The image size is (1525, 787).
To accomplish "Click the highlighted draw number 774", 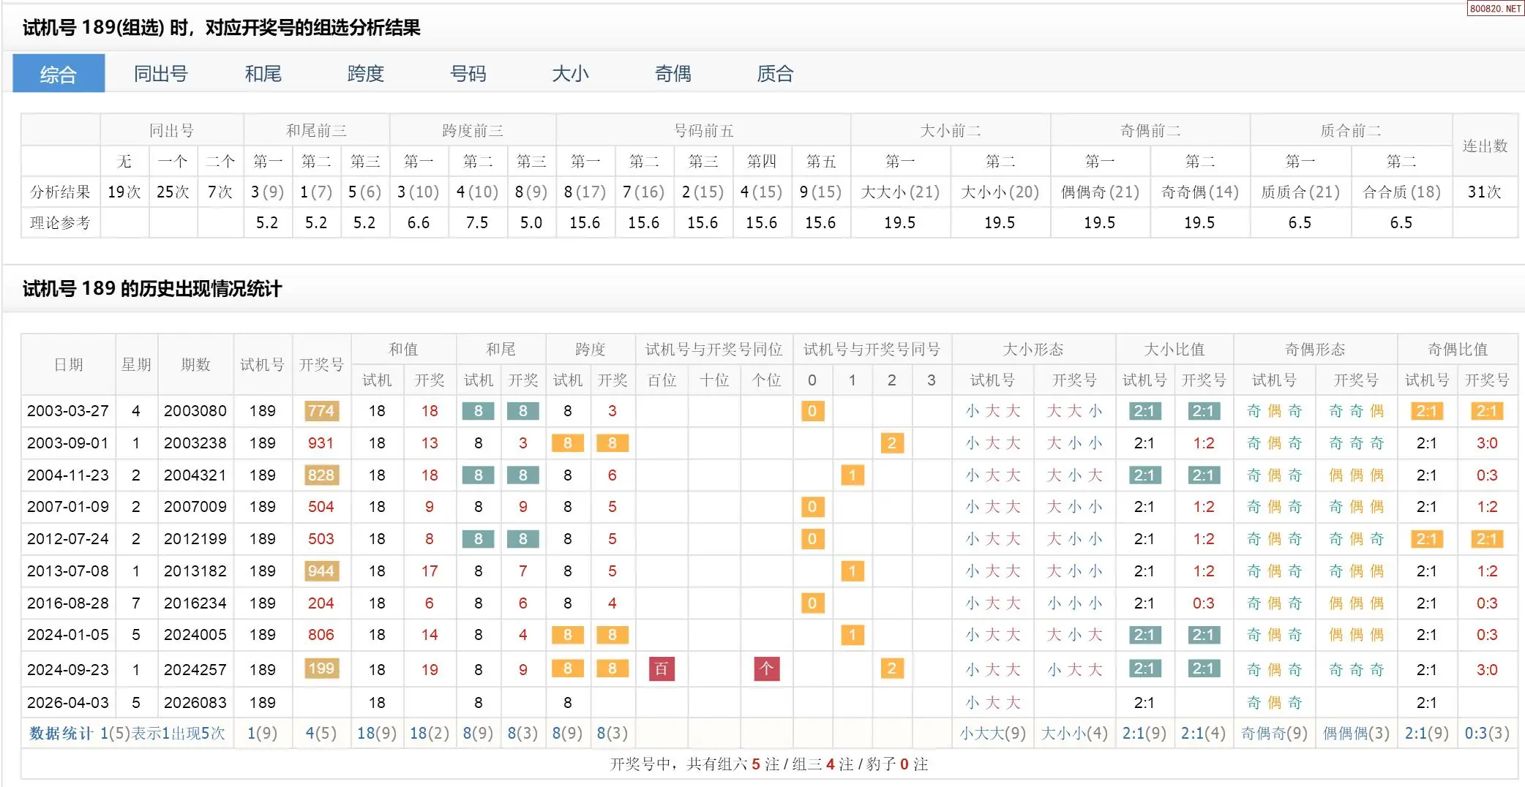I will click(x=321, y=411).
